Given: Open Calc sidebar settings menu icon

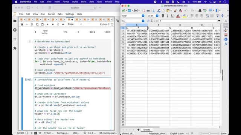Looking at the screenshot, I should pyautogui.click(x=226, y=21).
